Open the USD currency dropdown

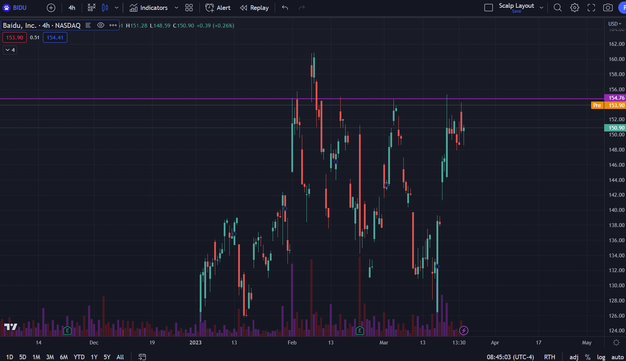coord(613,23)
